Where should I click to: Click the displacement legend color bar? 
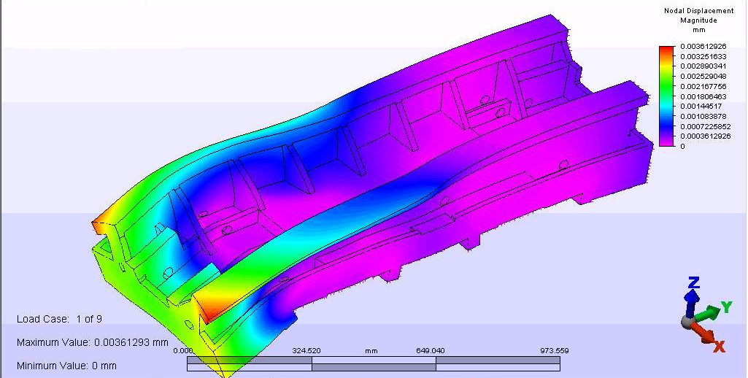pyautogui.click(x=666, y=96)
